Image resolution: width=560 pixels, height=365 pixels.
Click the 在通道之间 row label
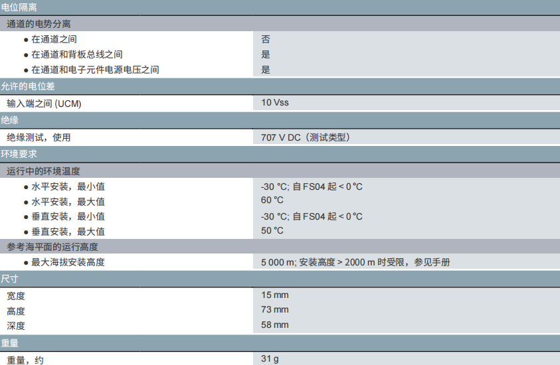tap(54, 39)
